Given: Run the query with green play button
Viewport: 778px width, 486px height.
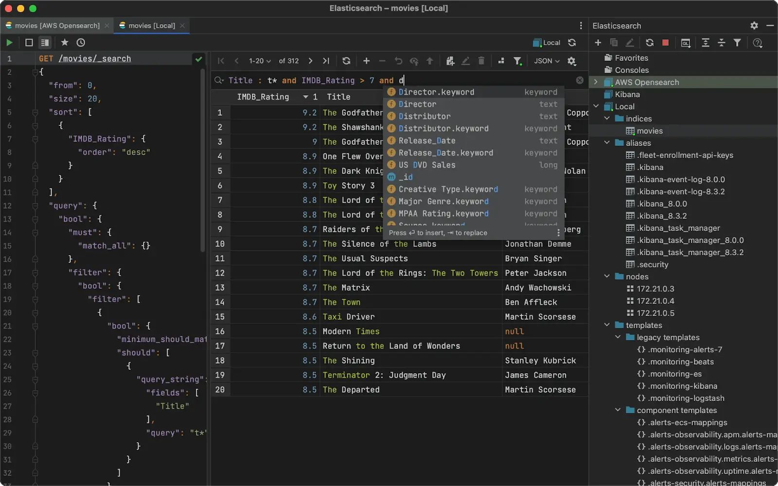Looking at the screenshot, I should [x=9, y=43].
